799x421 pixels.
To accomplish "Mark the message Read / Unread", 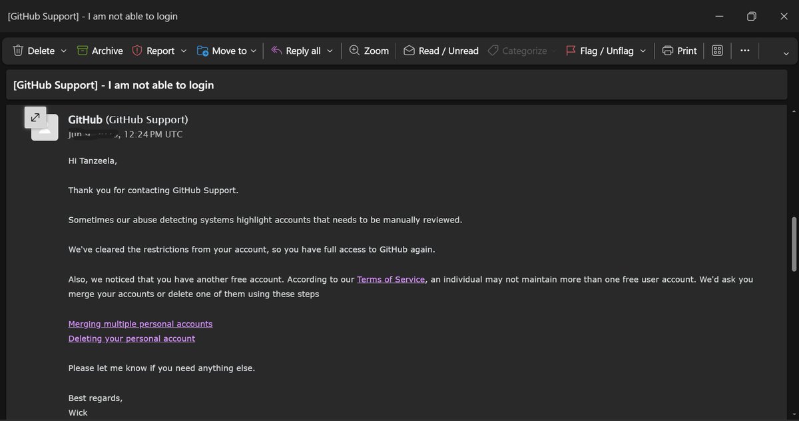I will (x=441, y=51).
